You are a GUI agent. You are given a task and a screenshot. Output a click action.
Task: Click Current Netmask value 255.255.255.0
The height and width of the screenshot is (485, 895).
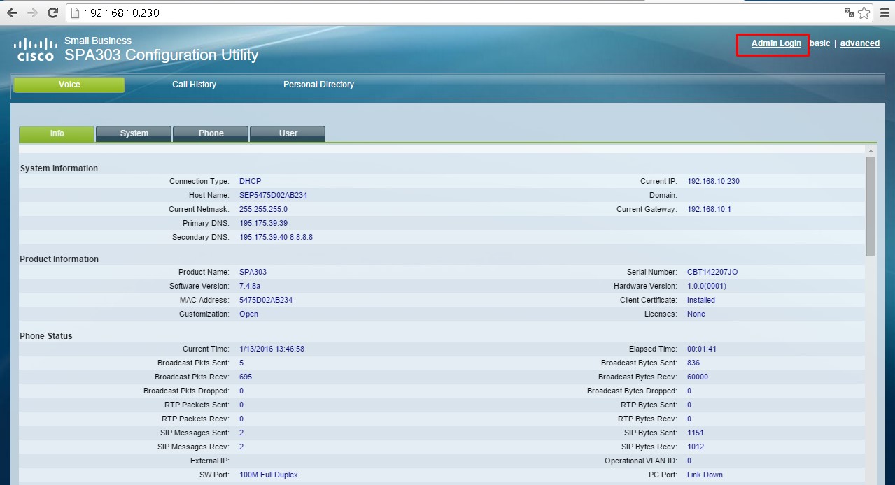tap(263, 209)
